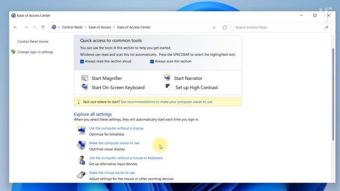Refresh the Ease of Access Center page

click(225, 28)
